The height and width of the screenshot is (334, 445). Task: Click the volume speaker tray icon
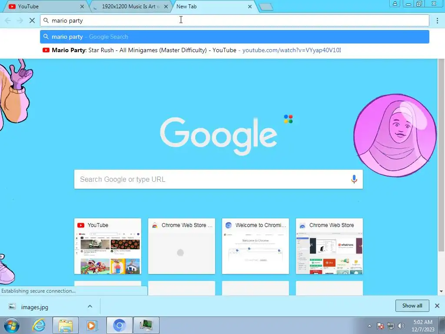point(401,326)
